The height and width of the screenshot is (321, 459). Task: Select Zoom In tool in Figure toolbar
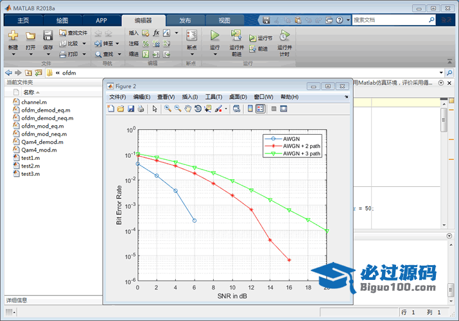[168, 108]
